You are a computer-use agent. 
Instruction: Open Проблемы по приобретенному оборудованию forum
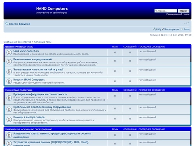(x=42, y=107)
